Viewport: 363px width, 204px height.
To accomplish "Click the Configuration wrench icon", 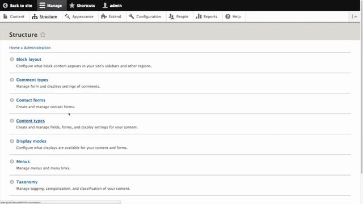I will [131, 16].
